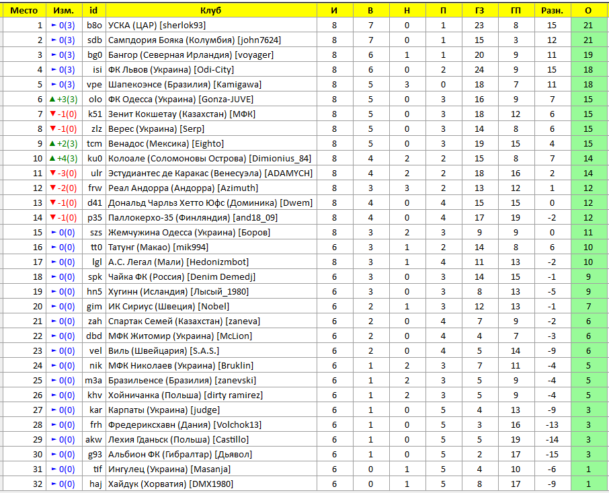Image resolution: width=609 pixels, height=493 pixels.
Task: Select the Разн. column header
Action: click(x=553, y=11)
